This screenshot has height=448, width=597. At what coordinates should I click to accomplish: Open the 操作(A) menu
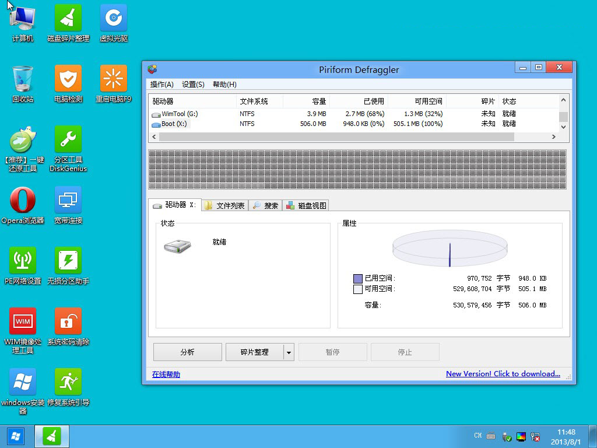coord(162,85)
